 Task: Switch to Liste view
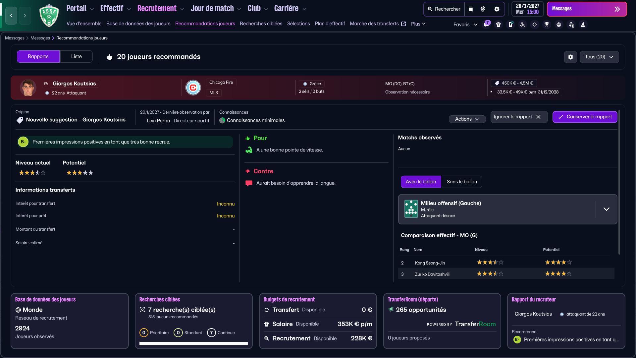coord(76,57)
